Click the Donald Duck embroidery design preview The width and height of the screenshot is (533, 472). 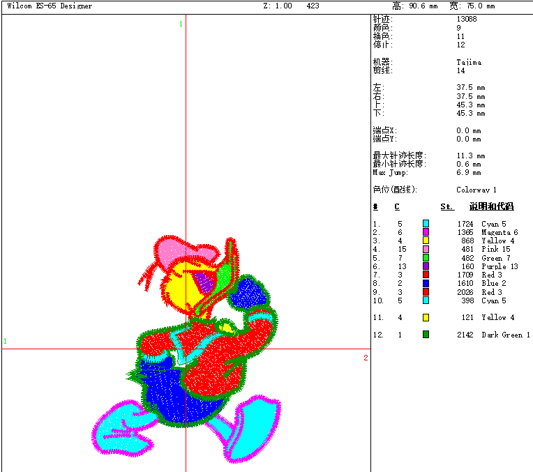186,349
